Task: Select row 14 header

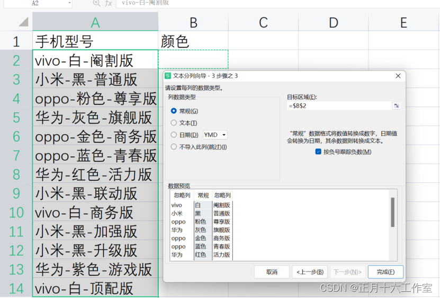Action: (x=16, y=288)
